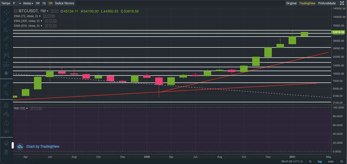Open EMA 610 settings gear
347x164 pixels.
pos(51,26)
